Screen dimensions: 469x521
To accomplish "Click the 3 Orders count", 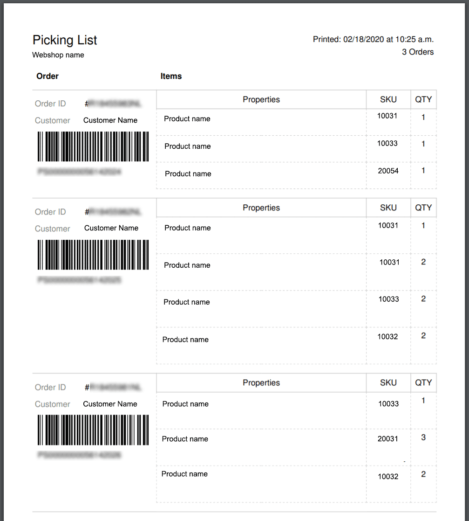I will pyautogui.click(x=418, y=52).
